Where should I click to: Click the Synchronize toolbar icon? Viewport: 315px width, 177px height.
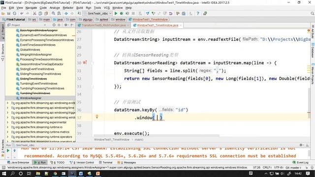pos(14,13)
